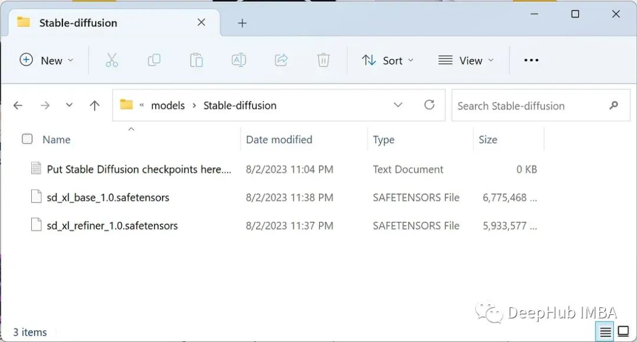Sort by Type column header

(x=383, y=140)
